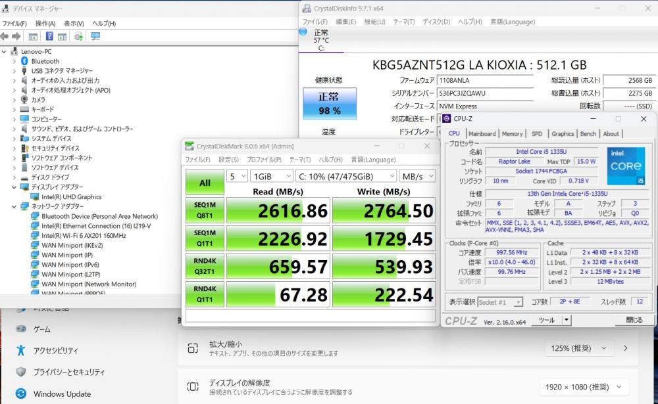Click the 閉じる button in CPU-Z
This screenshot has height=404, width=658.
634,320
